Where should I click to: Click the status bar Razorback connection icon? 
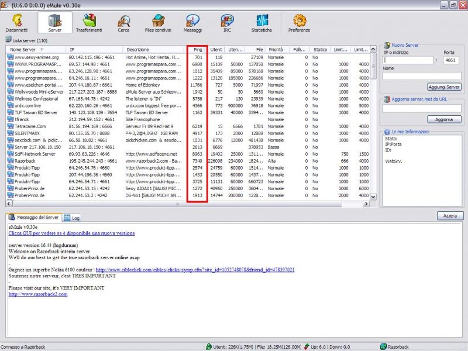click(384, 347)
